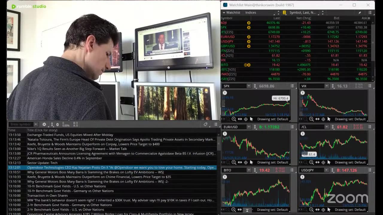Open the VIX chart hamburger menu

point(370,86)
